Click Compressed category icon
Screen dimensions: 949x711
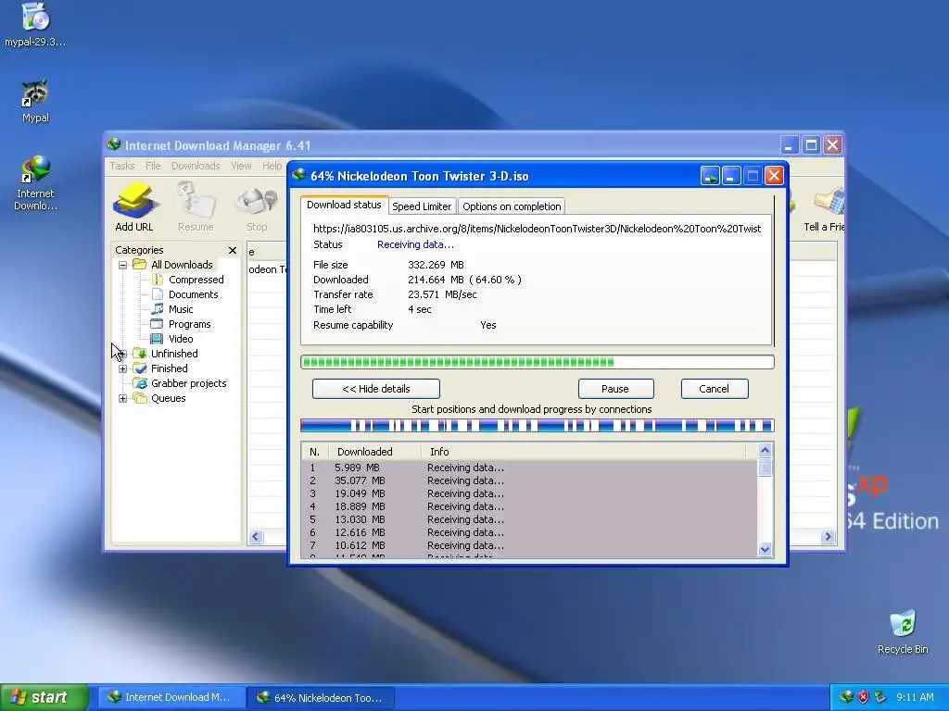point(158,280)
